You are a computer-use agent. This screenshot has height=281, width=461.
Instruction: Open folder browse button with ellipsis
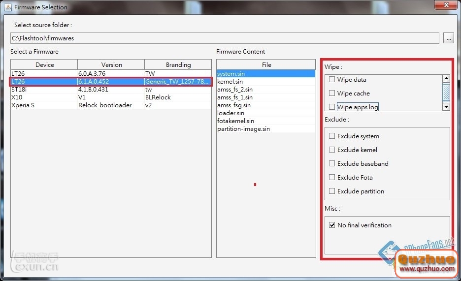coord(448,38)
